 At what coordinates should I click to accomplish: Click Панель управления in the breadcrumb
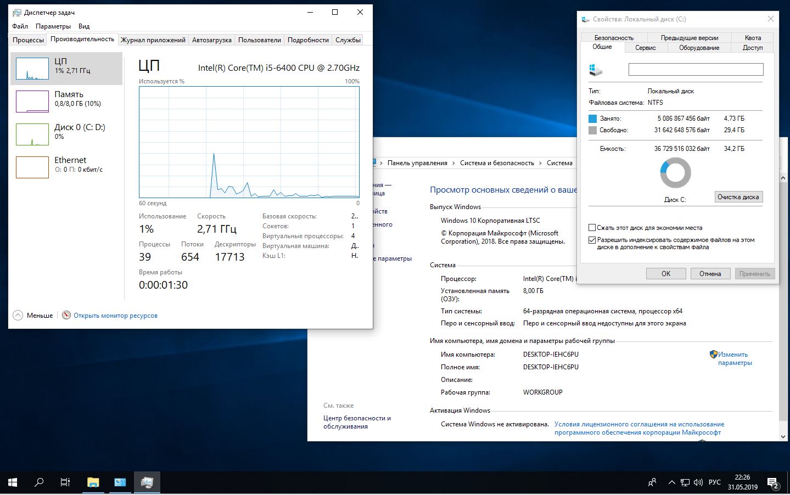pyautogui.click(x=417, y=163)
